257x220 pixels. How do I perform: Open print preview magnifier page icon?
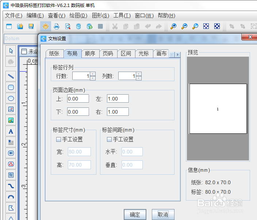(68, 26)
